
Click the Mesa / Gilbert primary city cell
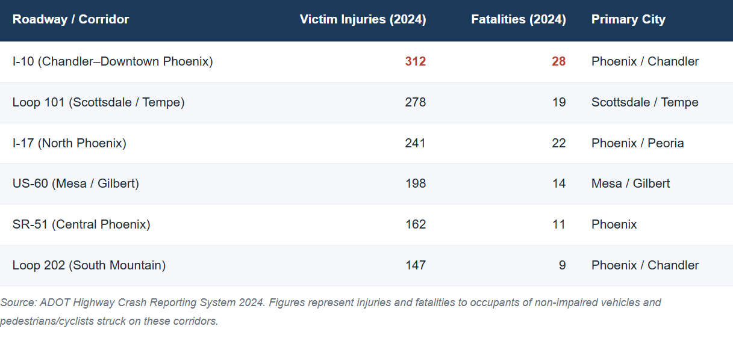631,183
